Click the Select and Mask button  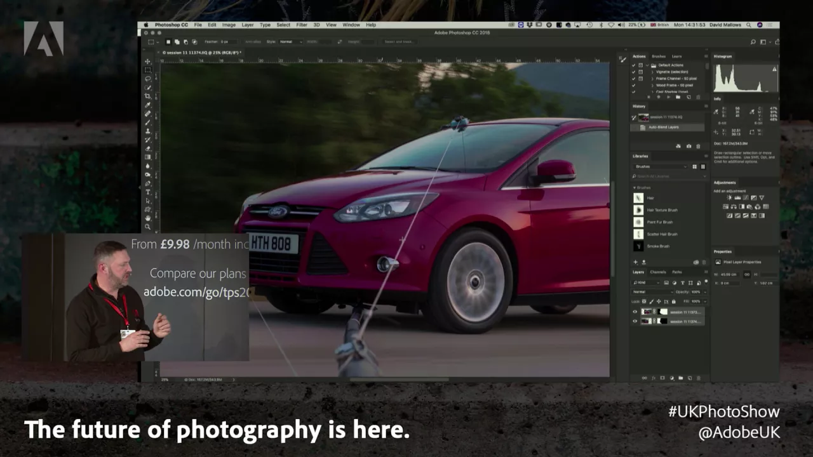(399, 41)
